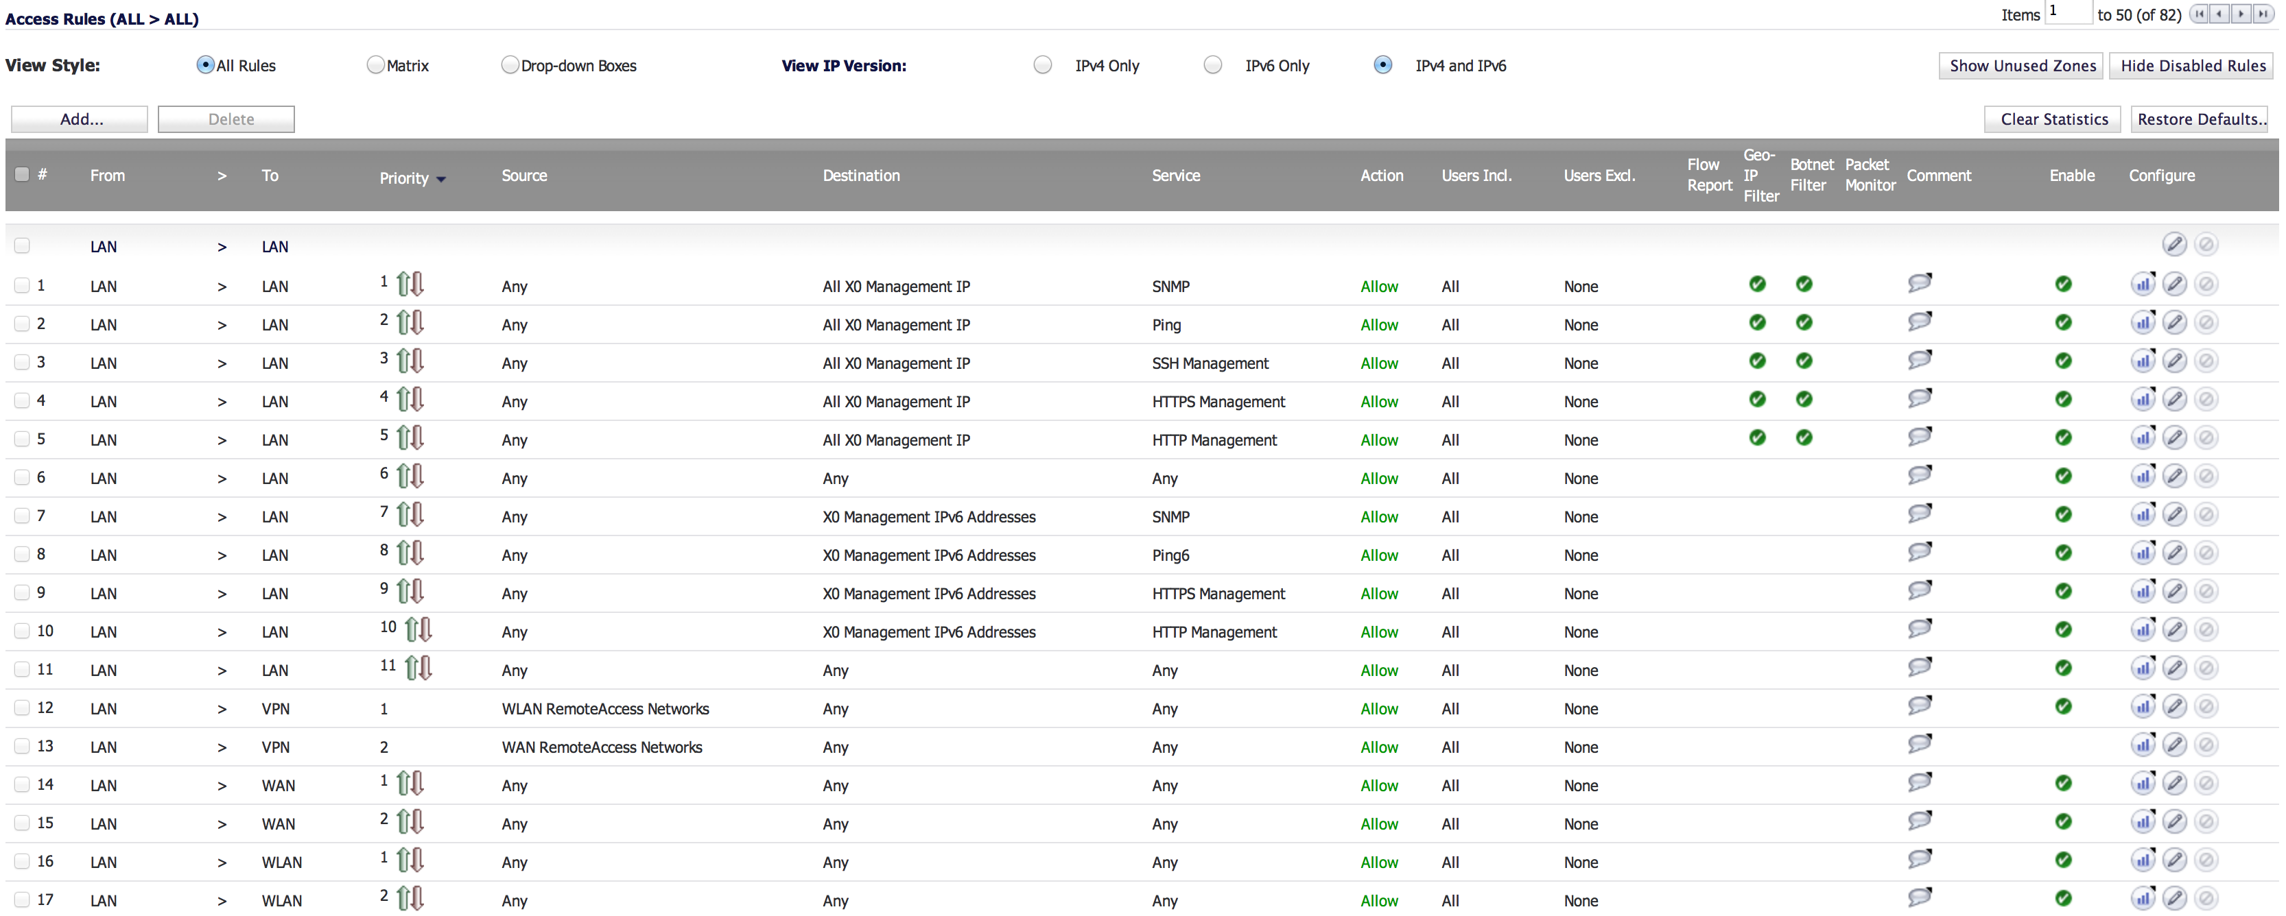Screen dimensions: 2286x916
Task: Click the Botnet Filter icon for rule 3
Action: click(1808, 363)
